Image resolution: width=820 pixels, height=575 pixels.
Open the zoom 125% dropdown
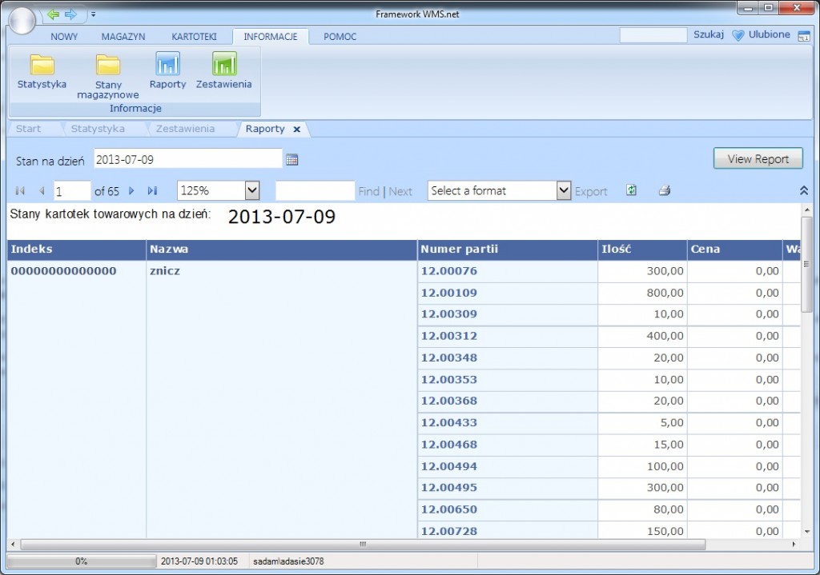coord(252,190)
